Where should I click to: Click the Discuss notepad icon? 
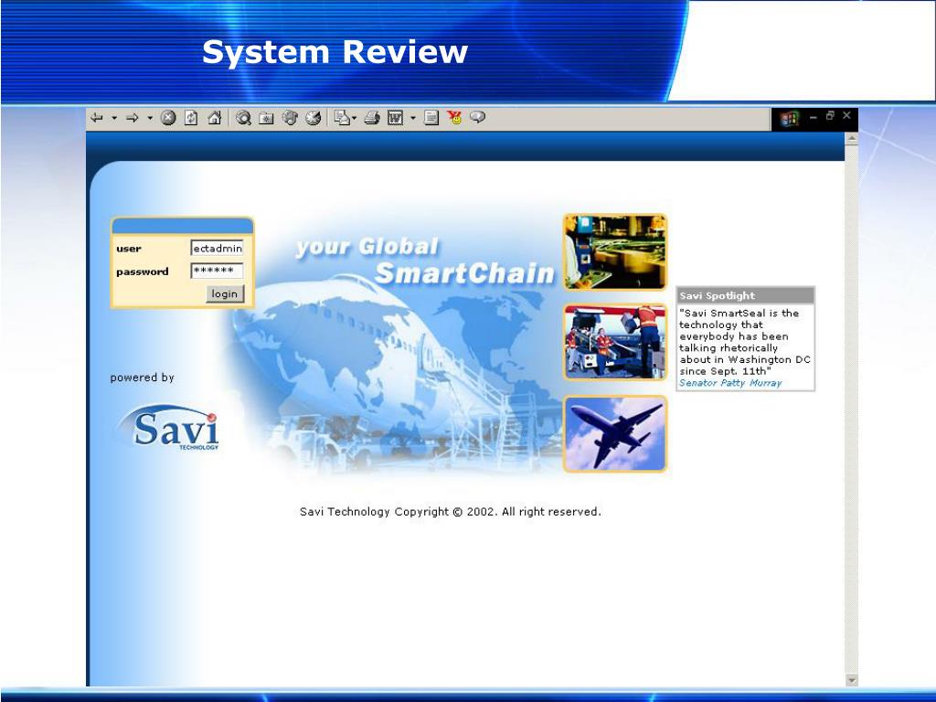click(x=431, y=118)
